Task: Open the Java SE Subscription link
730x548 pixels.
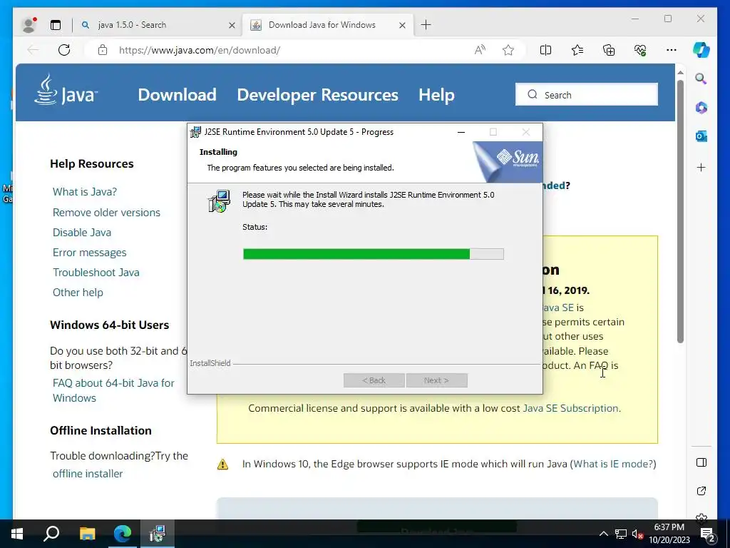Action: 570,408
